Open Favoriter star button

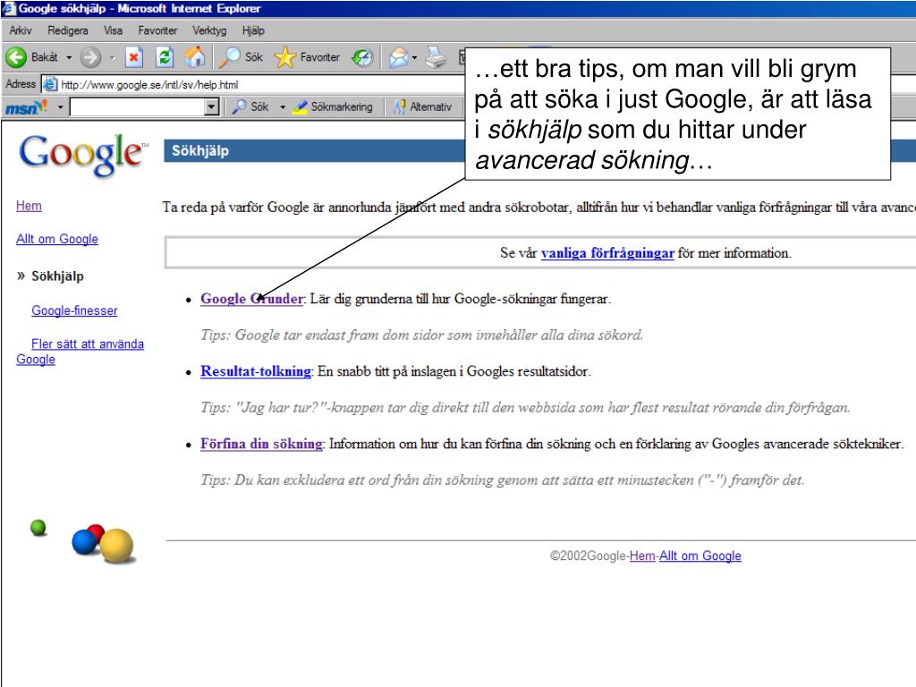307,57
